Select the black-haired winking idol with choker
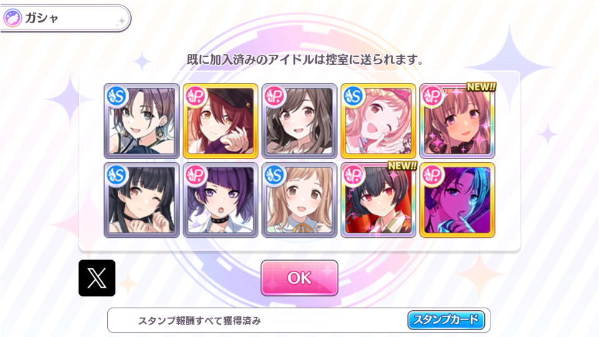The height and width of the screenshot is (337, 599). click(142, 200)
